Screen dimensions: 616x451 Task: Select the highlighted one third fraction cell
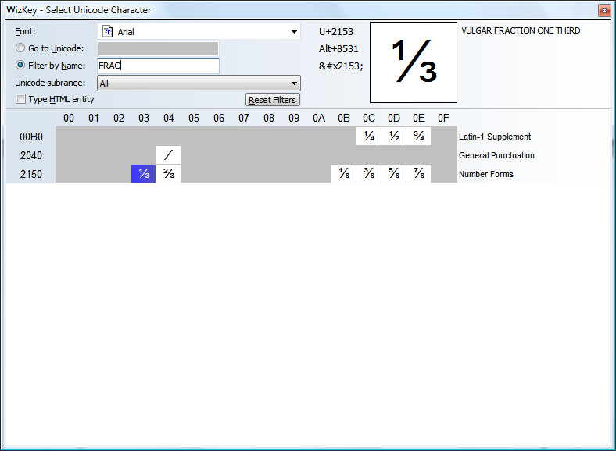pos(143,173)
